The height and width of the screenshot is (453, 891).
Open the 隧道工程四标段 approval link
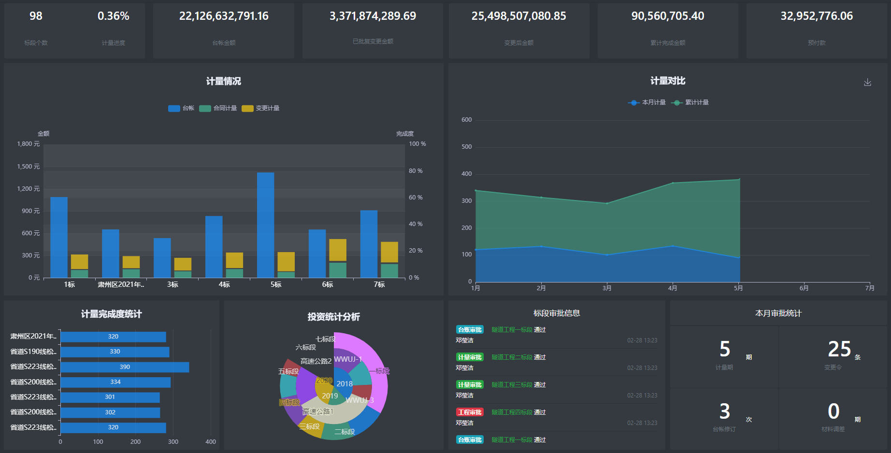(512, 412)
